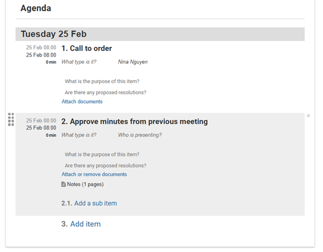This screenshot has width=323, height=252.
Task: Open the Notes (1 pages) document icon
Action: point(64,184)
